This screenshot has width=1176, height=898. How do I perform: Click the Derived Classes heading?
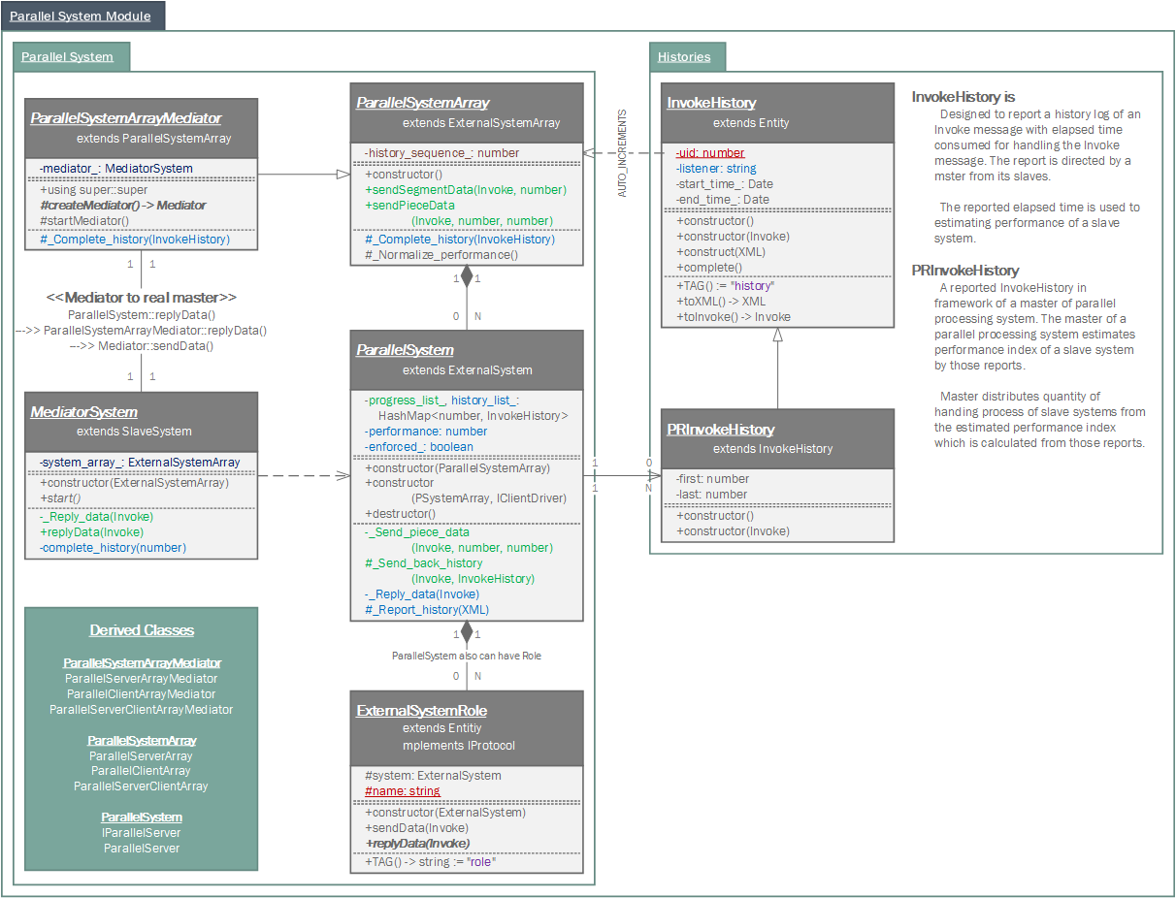tap(142, 630)
